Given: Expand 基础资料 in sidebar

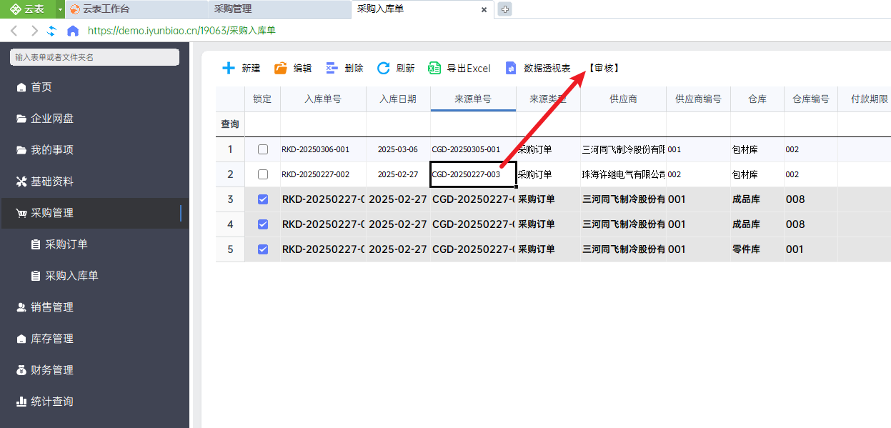Looking at the screenshot, I should pyautogui.click(x=94, y=181).
